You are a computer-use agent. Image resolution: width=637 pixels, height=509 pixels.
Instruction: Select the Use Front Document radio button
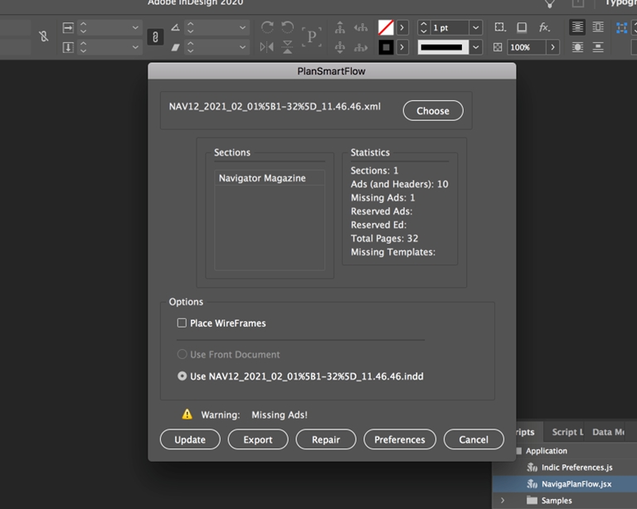coord(182,354)
